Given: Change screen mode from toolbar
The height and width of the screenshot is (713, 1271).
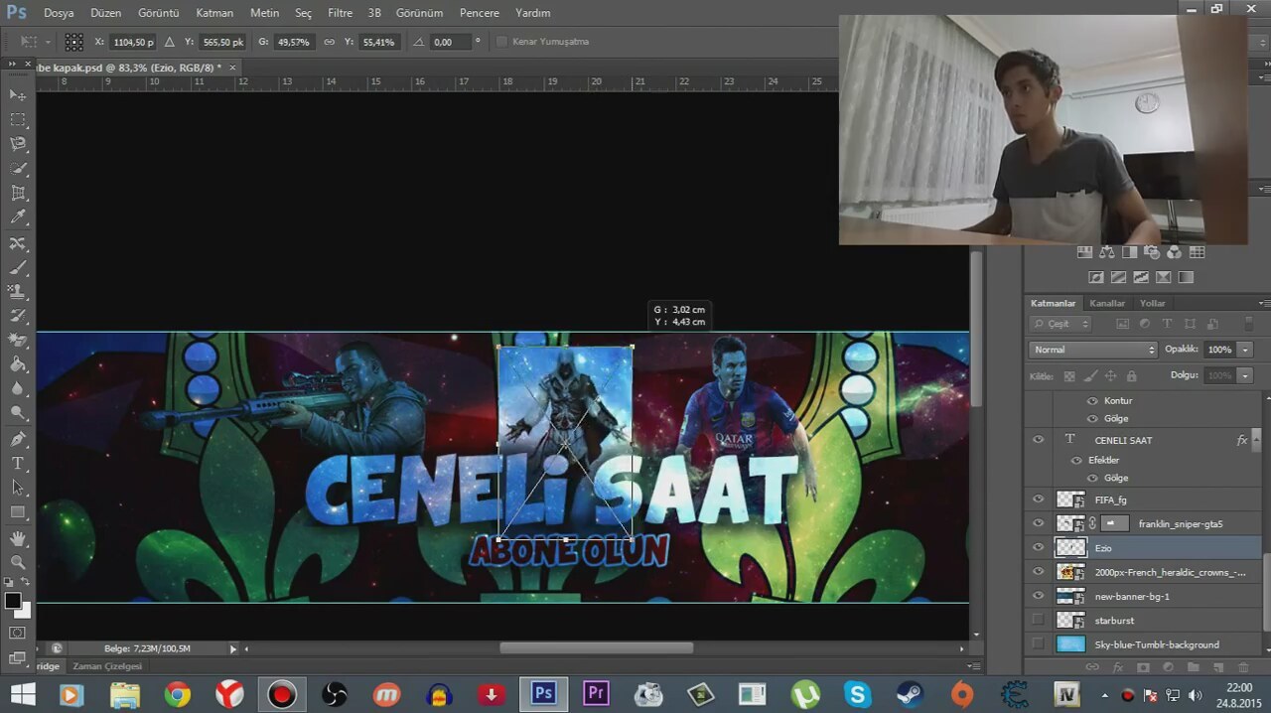Looking at the screenshot, I should click(x=18, y=656).
